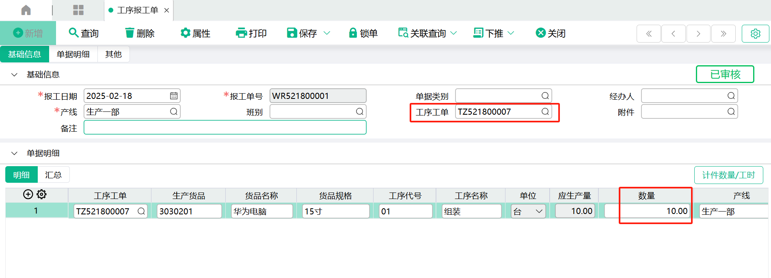Image resolution: width=771 pixels, height=278 pixels.
Task: Open the settings gear at top right
Action: (x=755, y=34)
